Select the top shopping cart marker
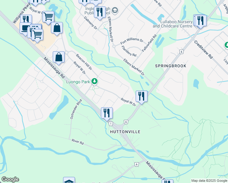Screen dimensions: 228x183 48,18
